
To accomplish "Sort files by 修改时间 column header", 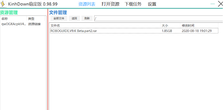I will [x=199, y=26].
